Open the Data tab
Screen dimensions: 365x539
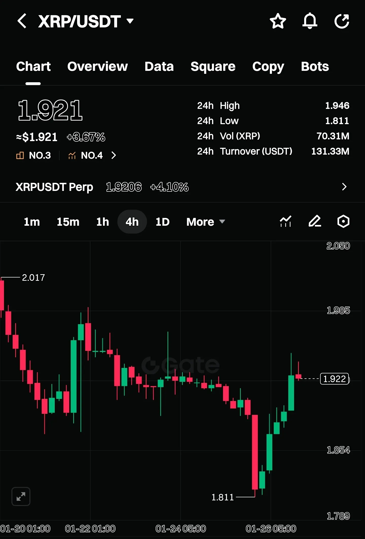pos(159,67)
